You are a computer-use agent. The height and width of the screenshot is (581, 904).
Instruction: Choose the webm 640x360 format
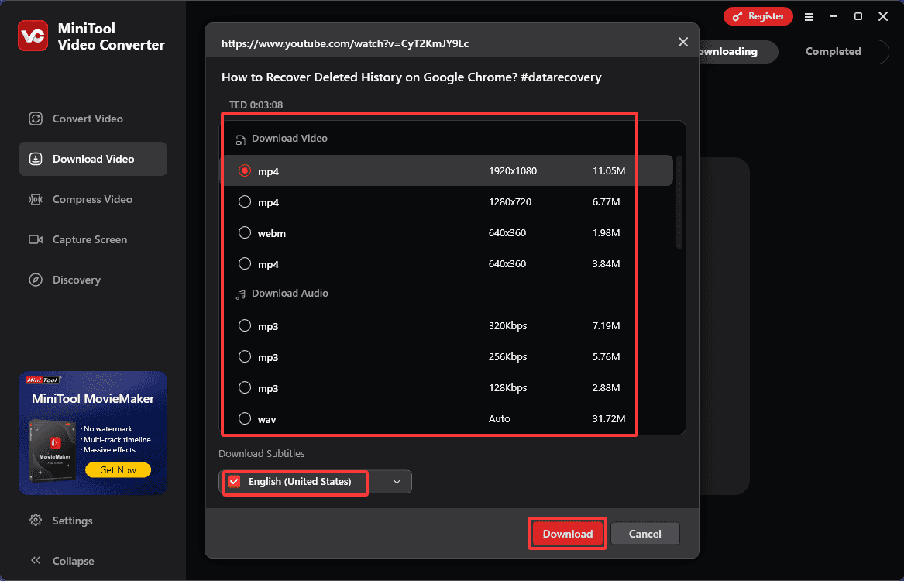coord(245,233)
